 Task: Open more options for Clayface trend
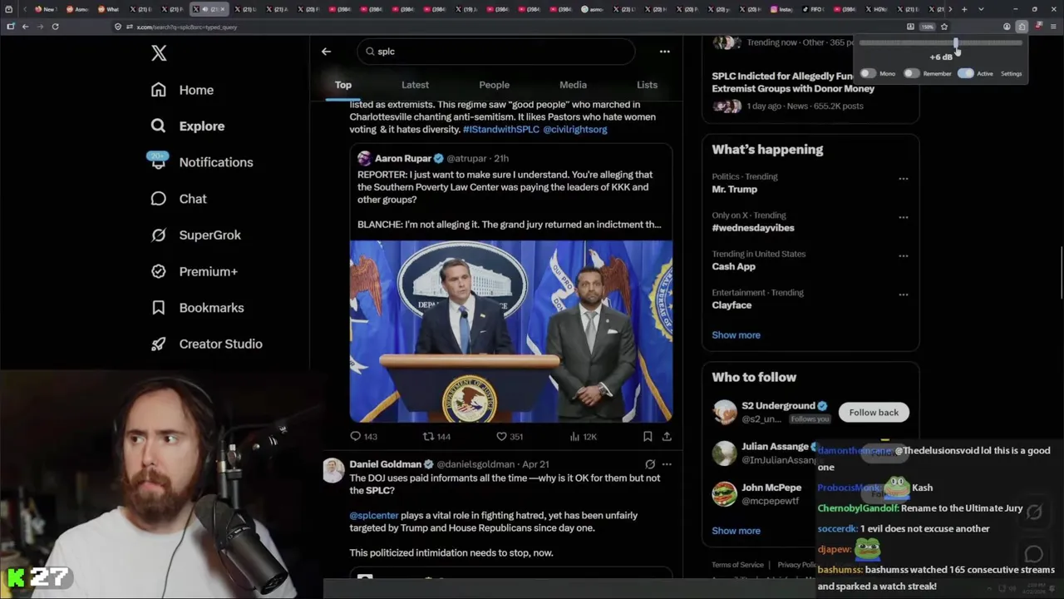pyautogui.click(x=904, y=295)
